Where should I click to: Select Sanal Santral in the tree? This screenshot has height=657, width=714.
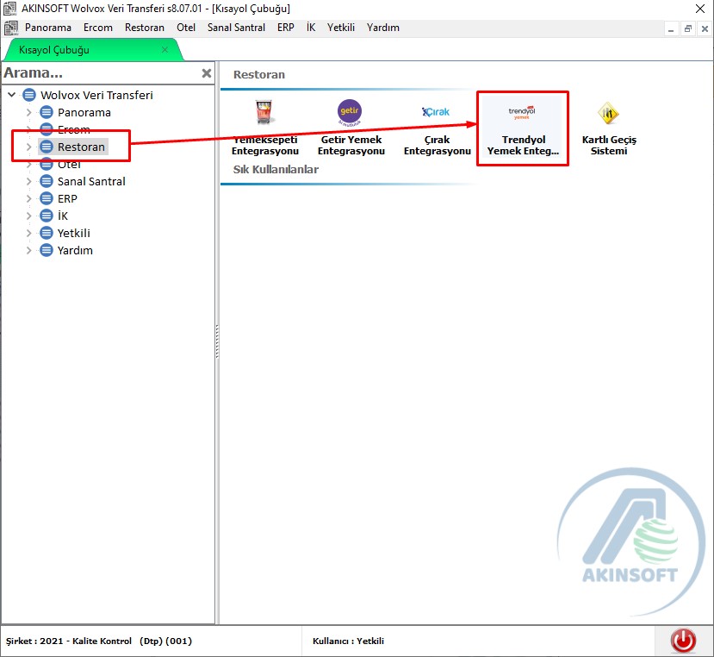[91, 181]
